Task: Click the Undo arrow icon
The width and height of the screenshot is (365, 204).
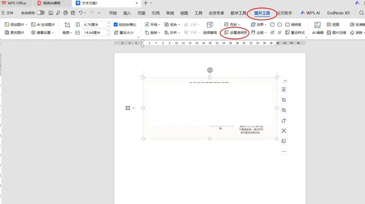Action: click(80, 13)
